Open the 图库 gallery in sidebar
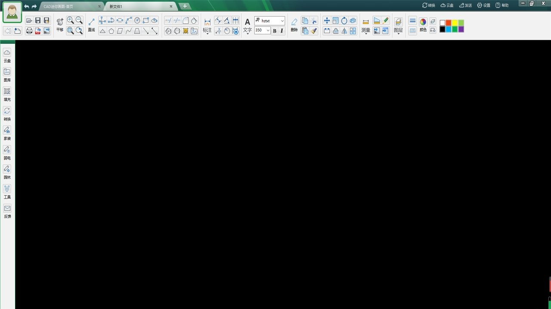 point(7,74)
